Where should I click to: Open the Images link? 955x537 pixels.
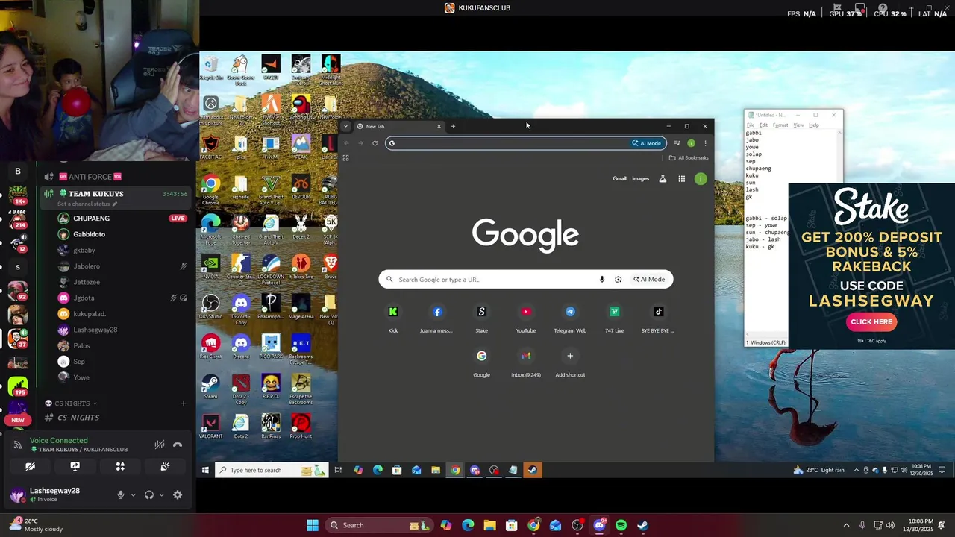point(640,179)
